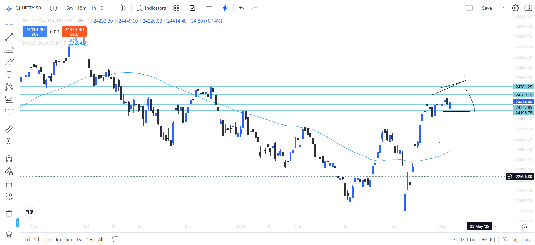Click the 24781.25 price level label
This screenshot has width=535, height=245.
pyautogui.click(x=524, y=87)
